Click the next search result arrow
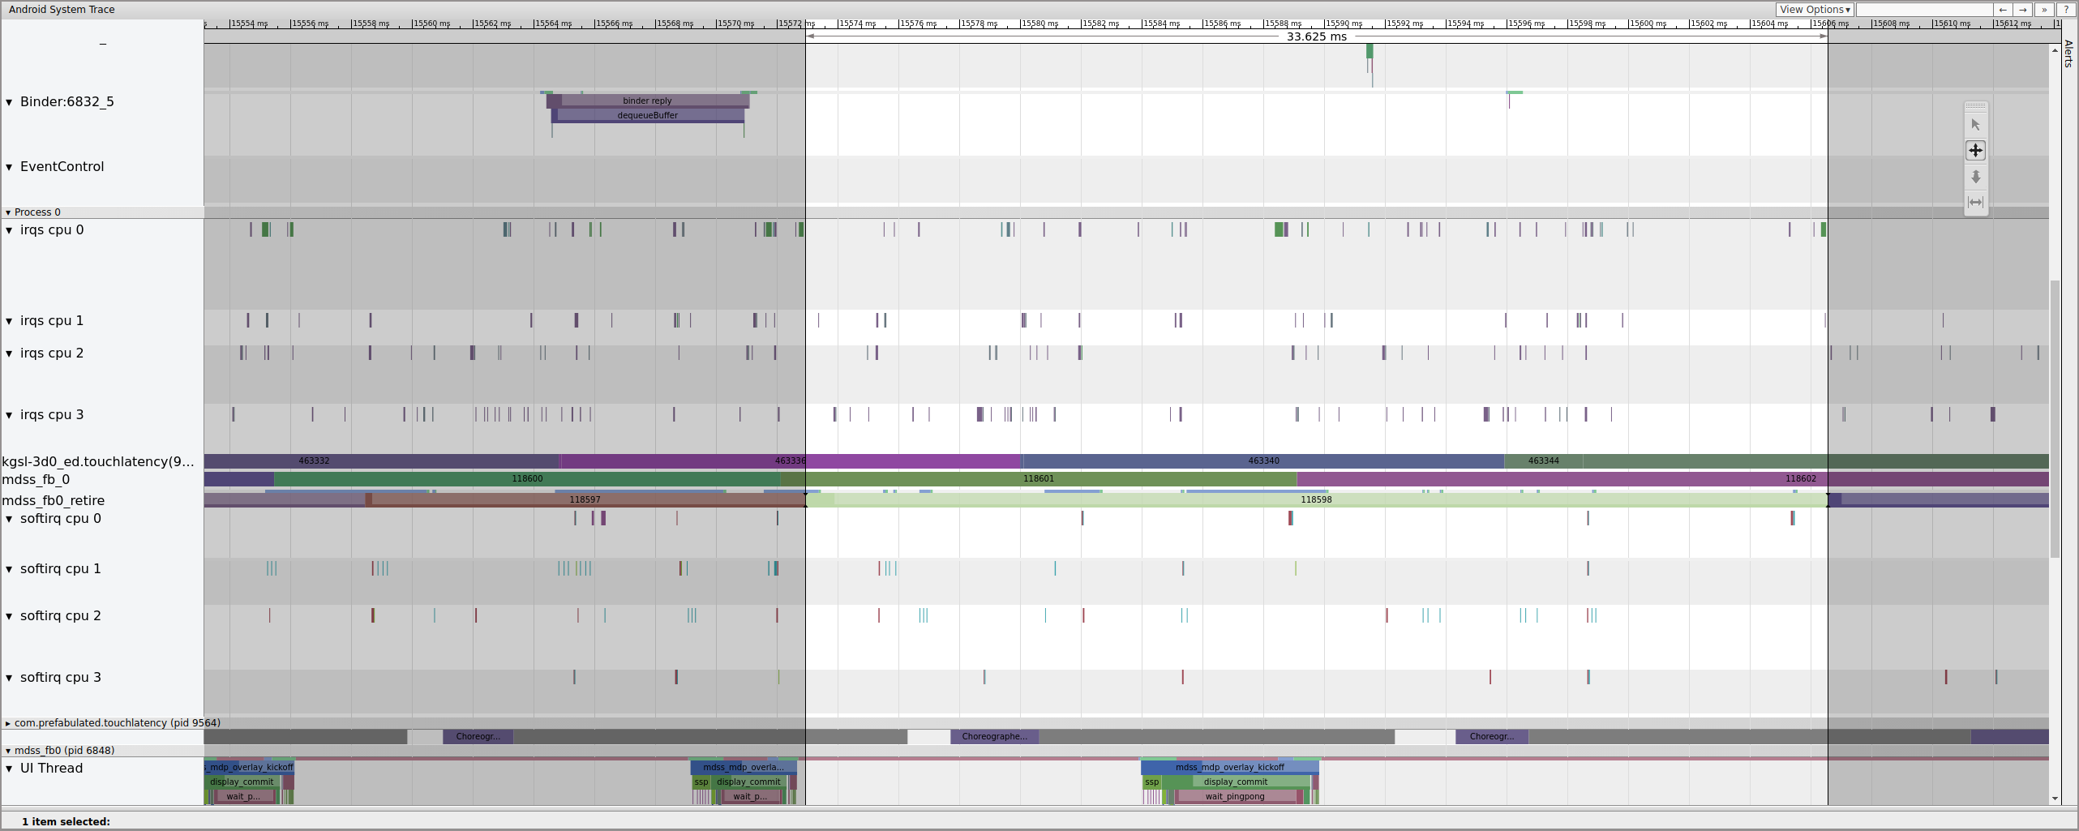The width and height of the screenshot is (2079, 831). (x=2023, y=10)
